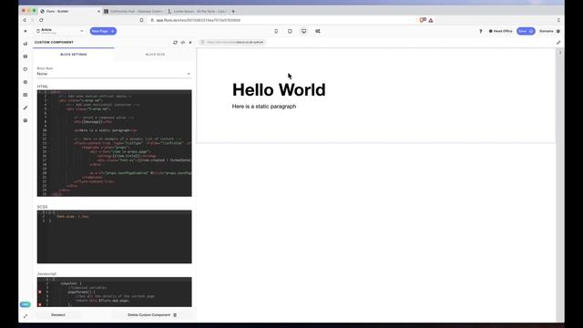Click the icon right of desktop view
Viewport: 583px width, 328px height.
(318, 31)
